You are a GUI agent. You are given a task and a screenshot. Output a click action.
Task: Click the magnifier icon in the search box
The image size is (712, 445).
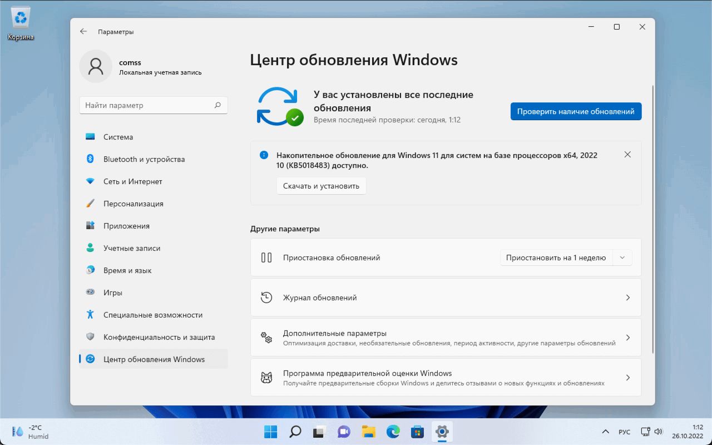click(217, 105)
